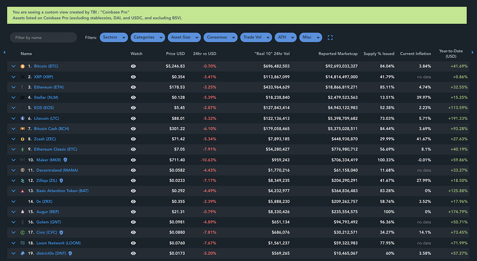Click the Filter by name input field
The image size is (477, 261).
[43, 37]
